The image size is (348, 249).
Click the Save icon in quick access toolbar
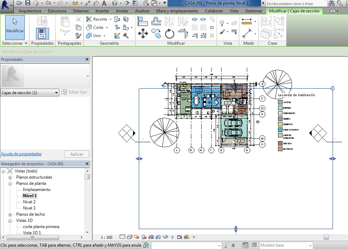coord(27,3)
